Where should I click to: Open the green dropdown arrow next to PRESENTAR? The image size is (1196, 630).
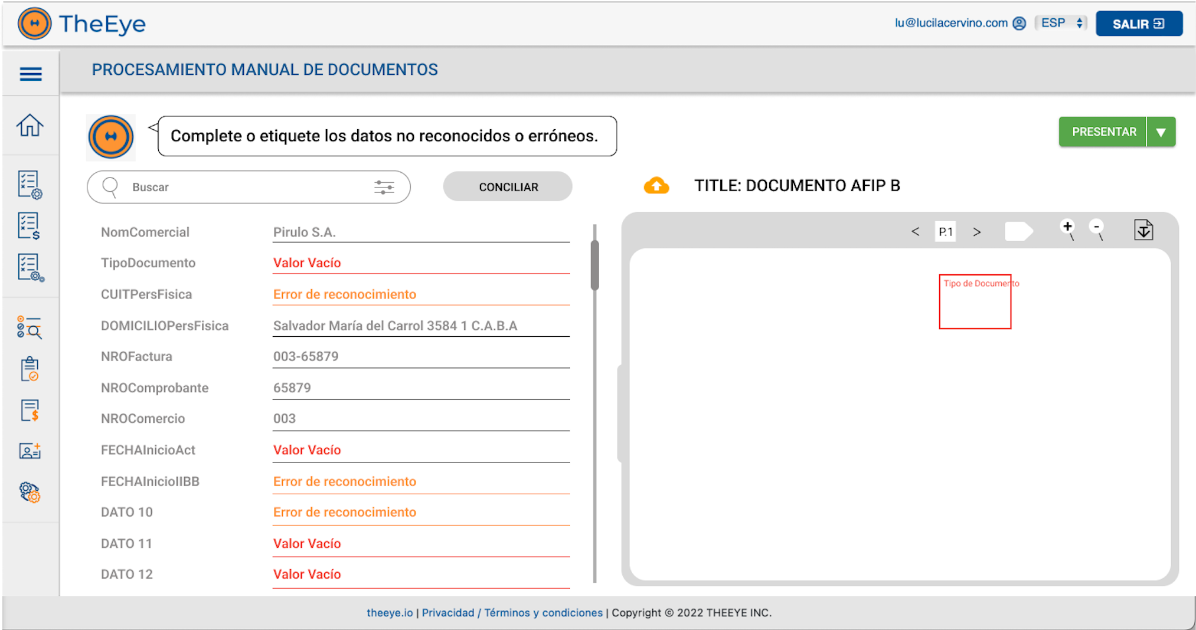click(1161, 132)
